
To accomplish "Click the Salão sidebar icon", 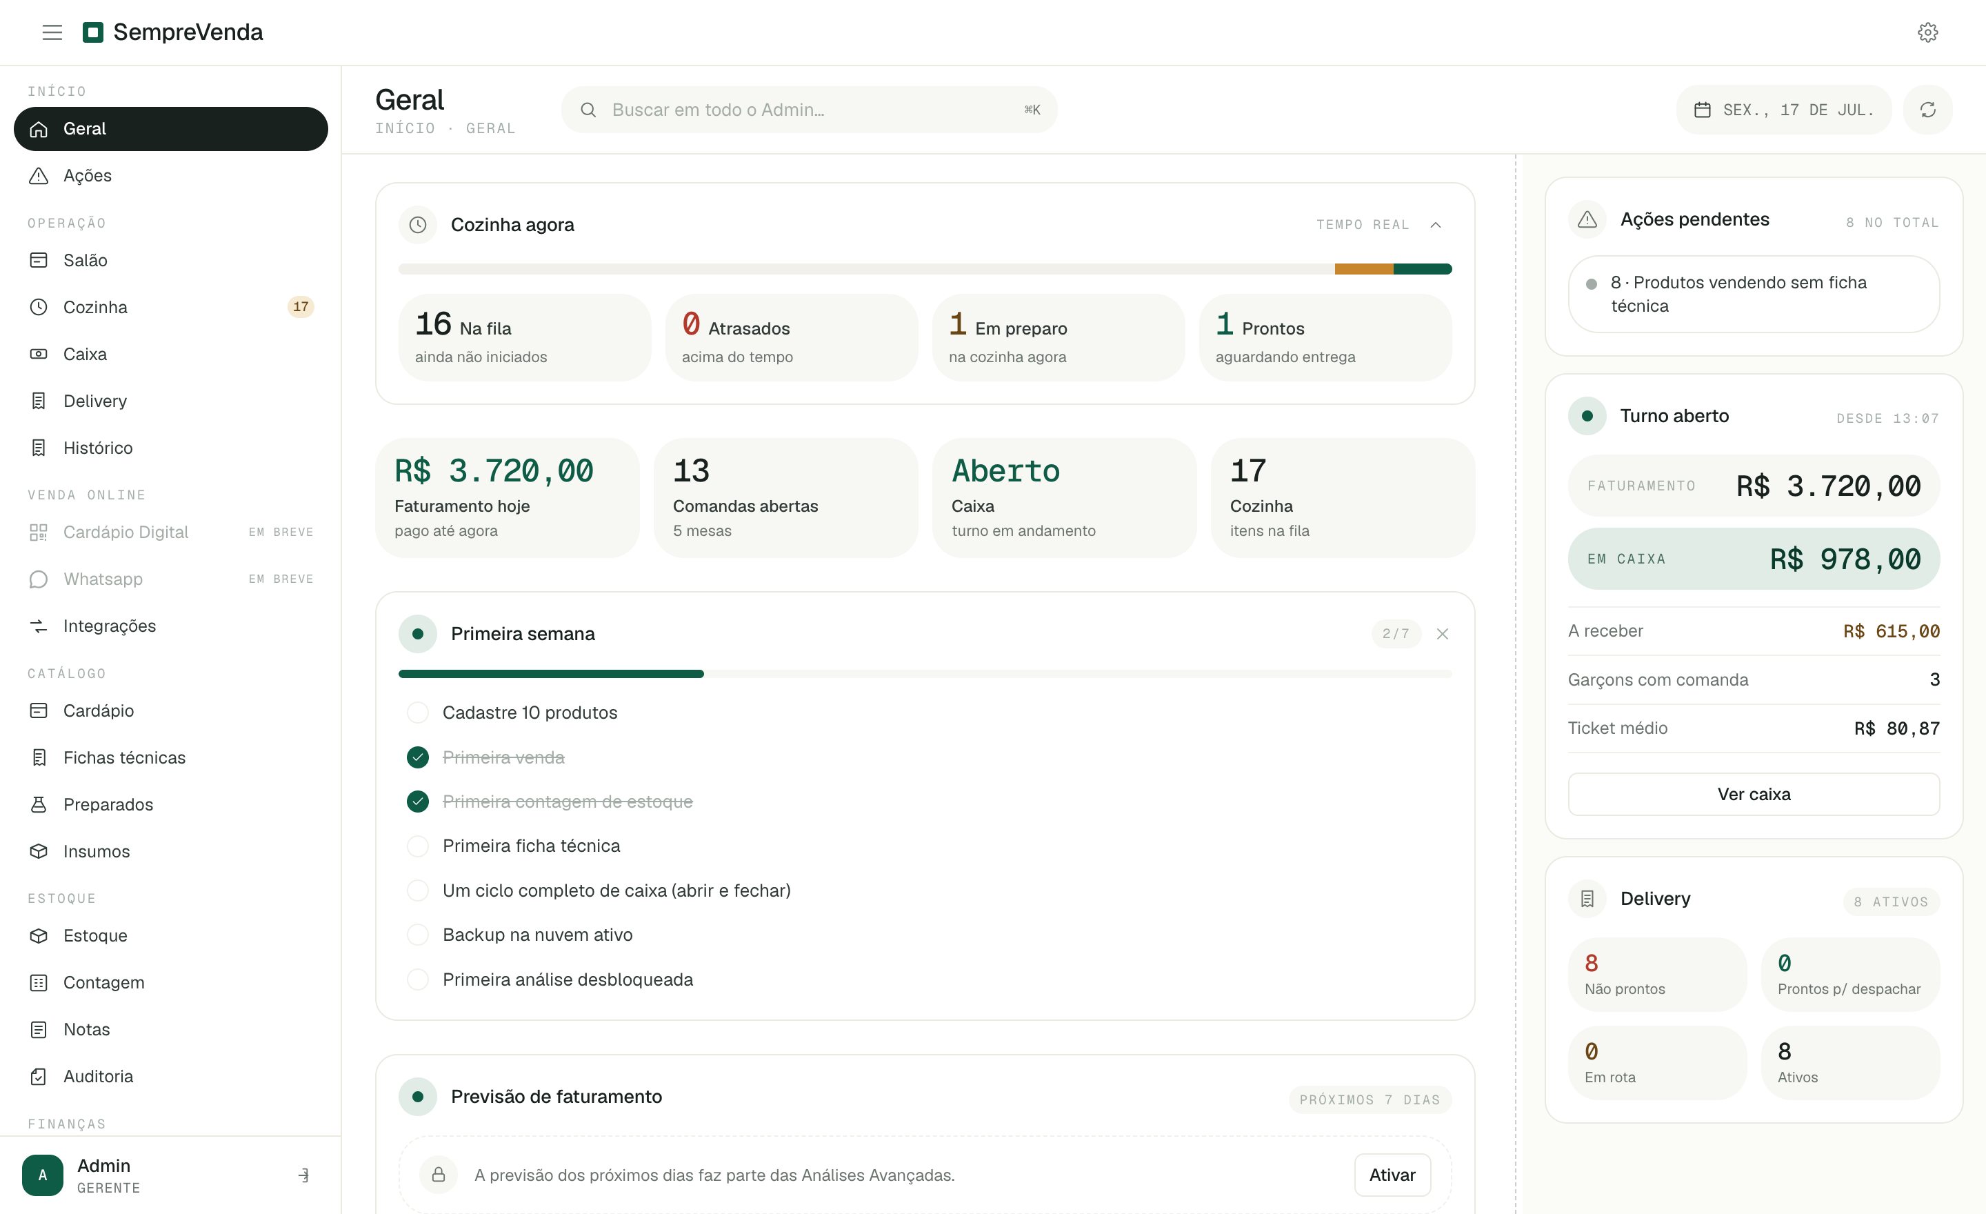I will pyautogui.click(x=39, y=260).
